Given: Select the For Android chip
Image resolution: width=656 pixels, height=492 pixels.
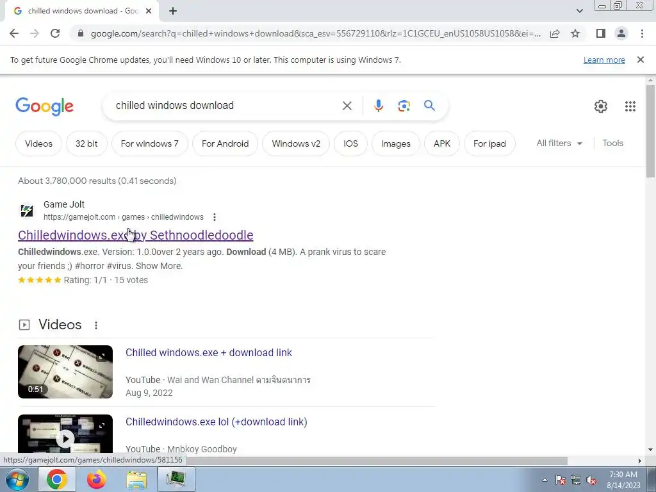Looking at the screenshot, I should [225, 143].
